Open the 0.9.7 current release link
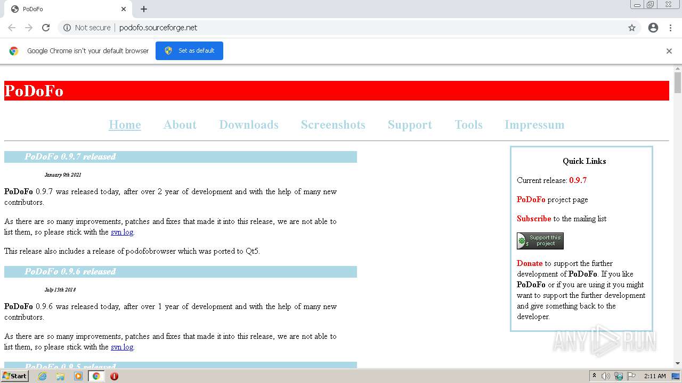Screen dimensions: 682x383 pyautogui.click(x=578, y=180)
